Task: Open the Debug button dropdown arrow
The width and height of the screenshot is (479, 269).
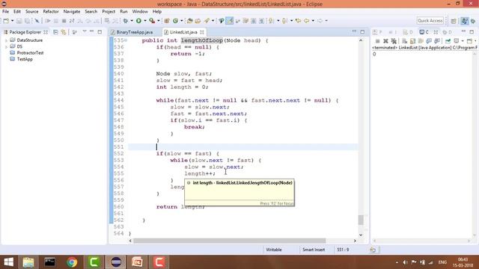Action: [x=132, y=21]
